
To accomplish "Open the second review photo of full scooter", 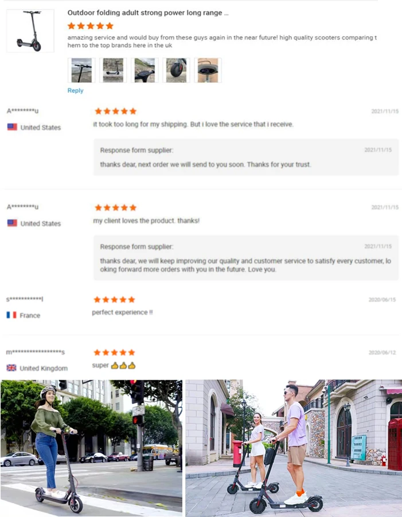I will 113,70.
